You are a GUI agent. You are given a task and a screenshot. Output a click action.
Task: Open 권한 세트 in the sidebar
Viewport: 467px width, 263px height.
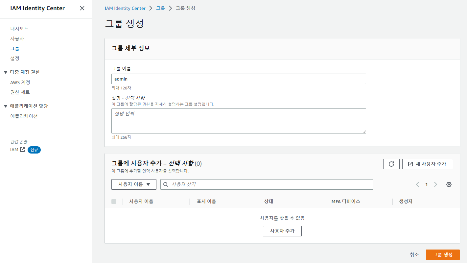[20, 92]
